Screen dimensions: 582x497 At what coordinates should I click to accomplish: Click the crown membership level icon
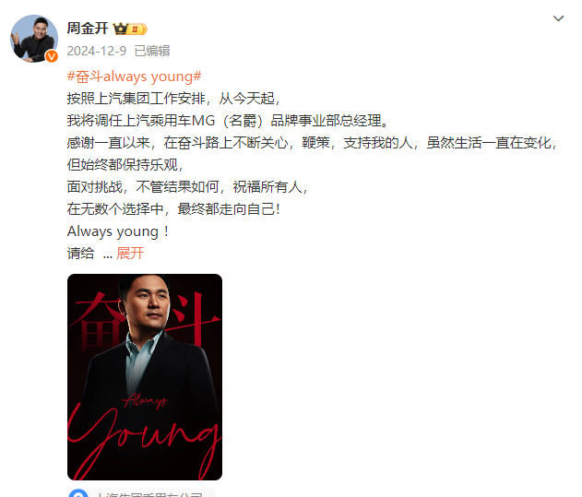130,29
